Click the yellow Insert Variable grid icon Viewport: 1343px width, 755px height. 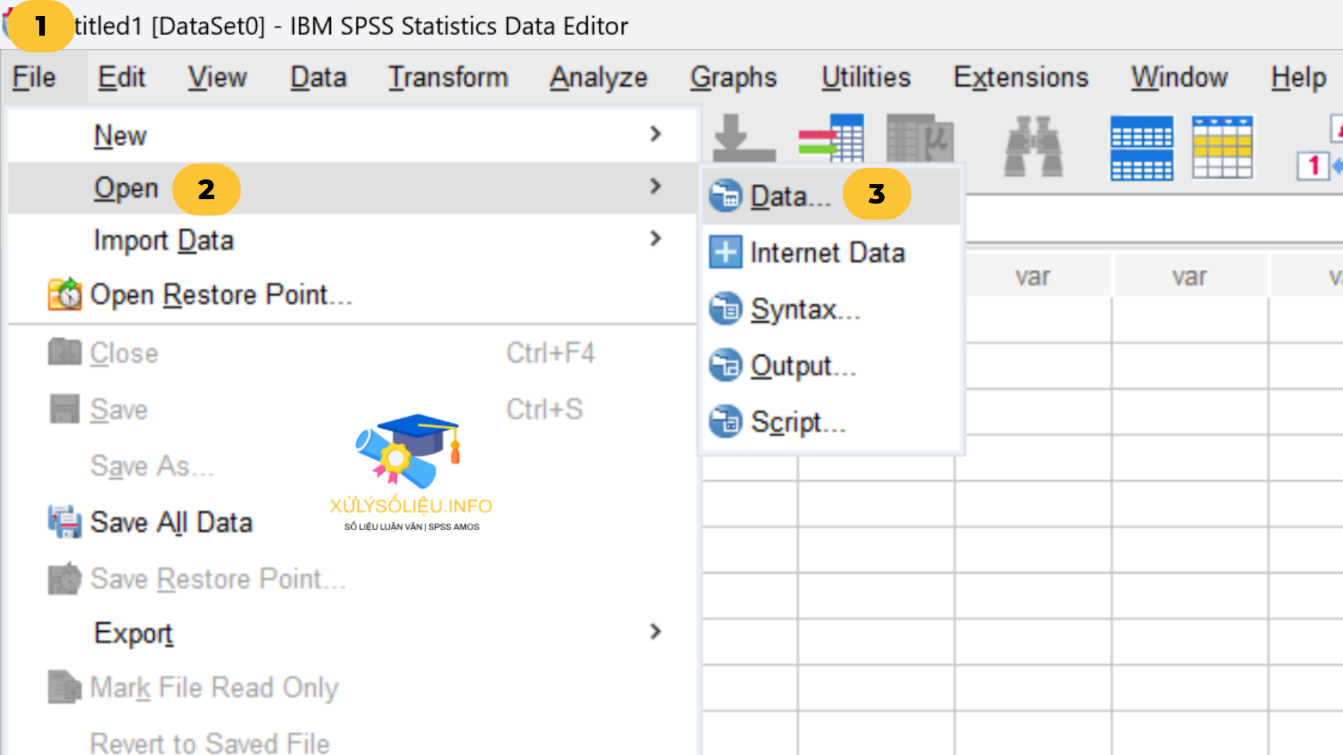[x=1223, y=148]
